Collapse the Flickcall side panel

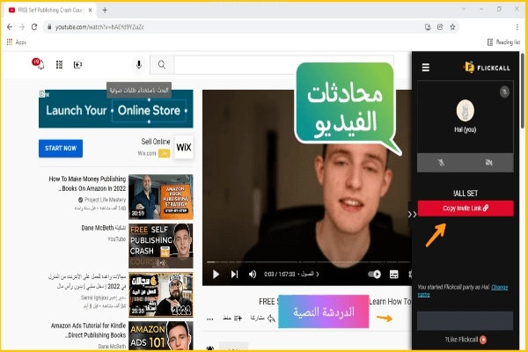(x=412, y=214)
